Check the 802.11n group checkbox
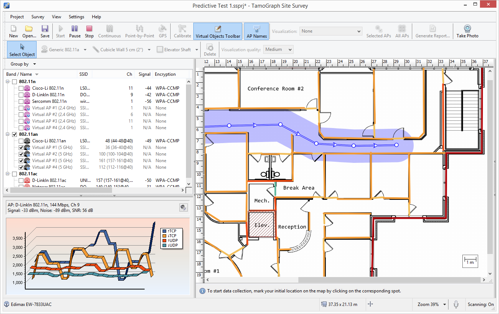The height and width of the screenshot is (314, 499). point(14,82)
